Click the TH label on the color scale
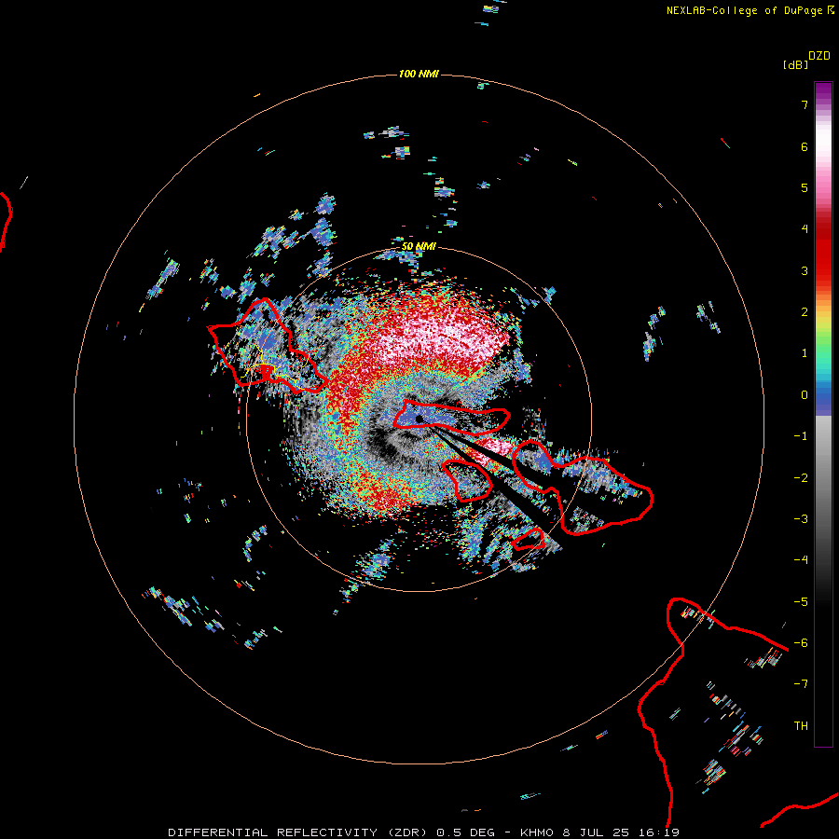The height and width of the screenshot is (839, 839). 801,726
